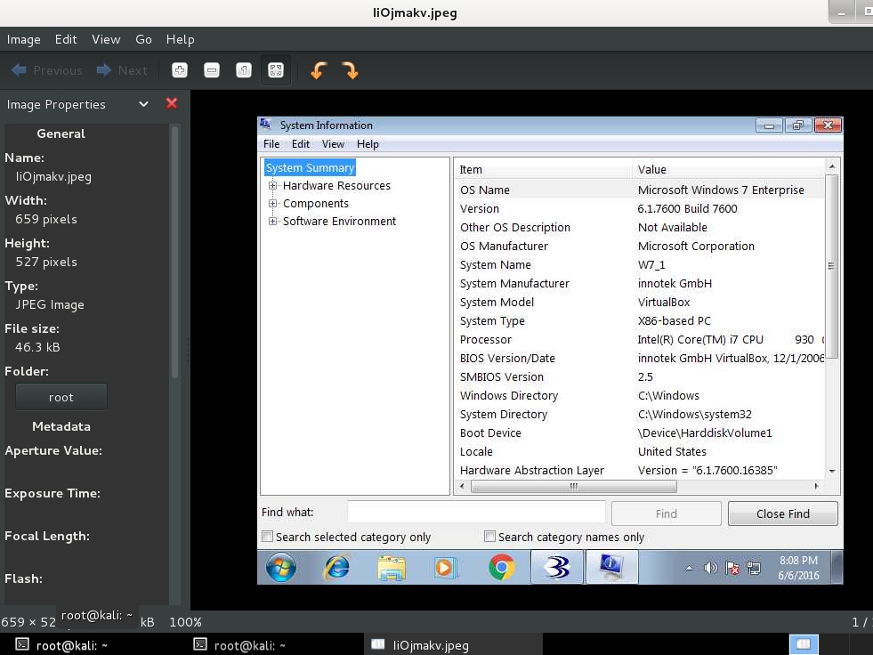Launch Internet Explorer from taskbar
This screenshot has width=873, height=655.
(x=335, y=568)
